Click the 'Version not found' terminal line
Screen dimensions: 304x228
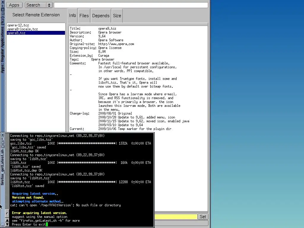point(28,197)
